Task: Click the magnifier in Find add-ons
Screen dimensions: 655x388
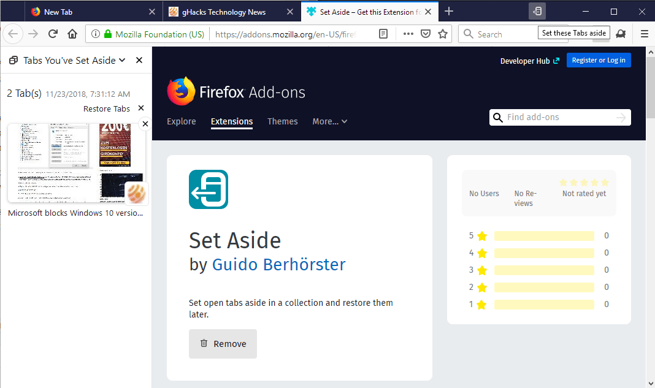Action: [497, 117]
